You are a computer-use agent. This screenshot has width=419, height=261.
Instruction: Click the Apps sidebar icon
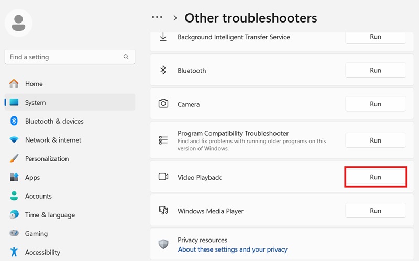(x=14, y=177)
